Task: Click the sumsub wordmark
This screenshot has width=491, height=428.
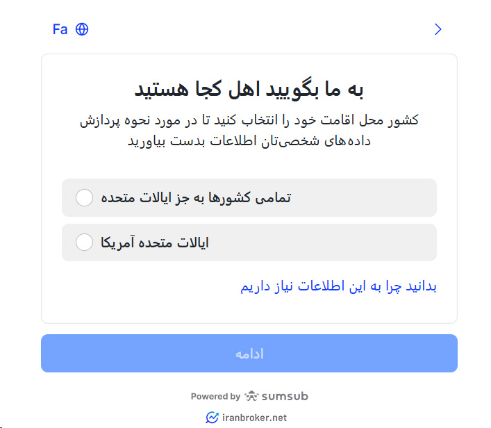Action: (x=285, y=396)
